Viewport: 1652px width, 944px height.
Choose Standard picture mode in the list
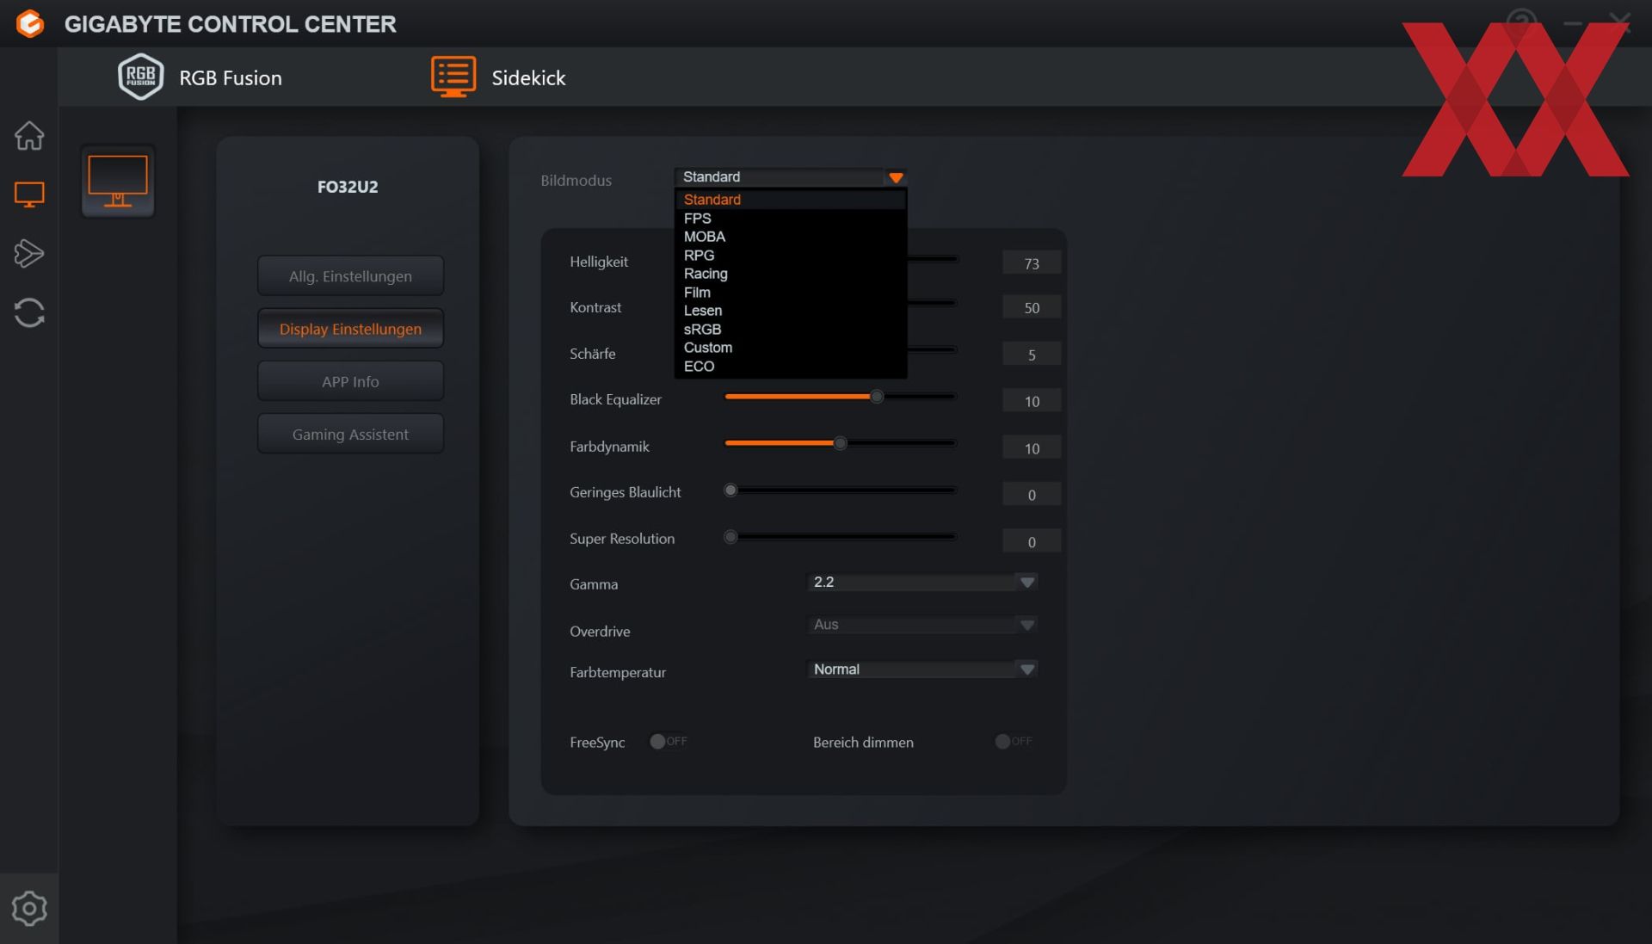(x=790, y=200)
